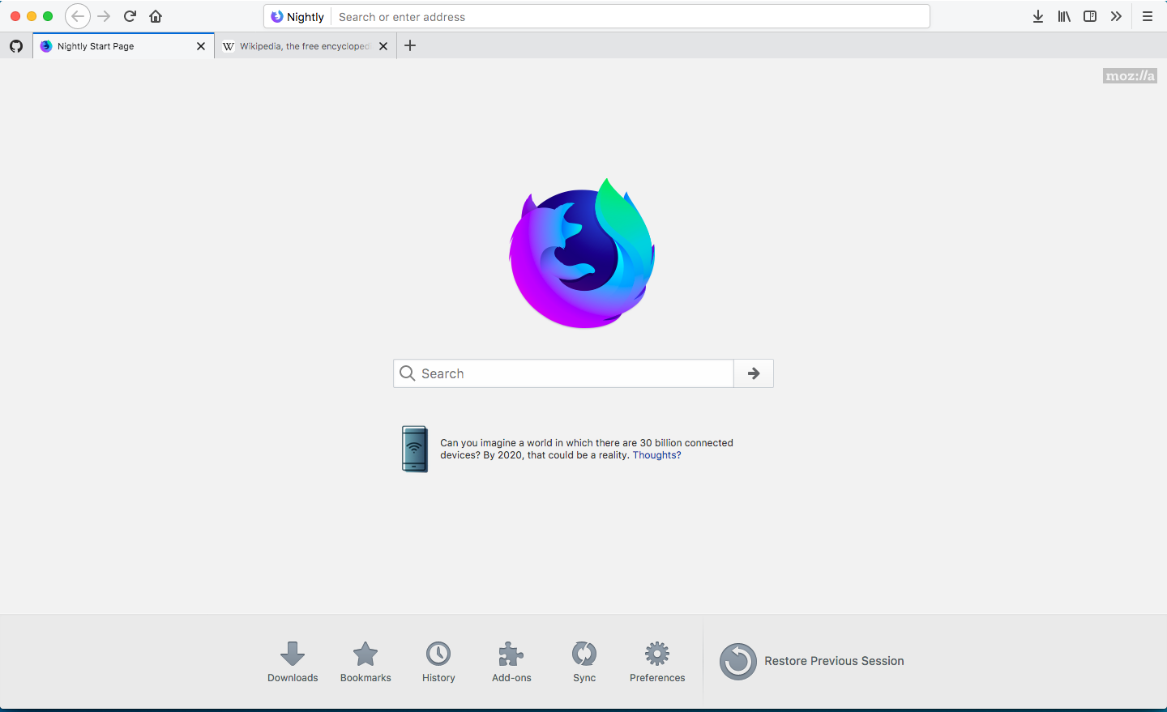The width and height of the screenshot is (1167, 712).
Task: Close the Wikipedia tab
Action: tap(383, 46)
